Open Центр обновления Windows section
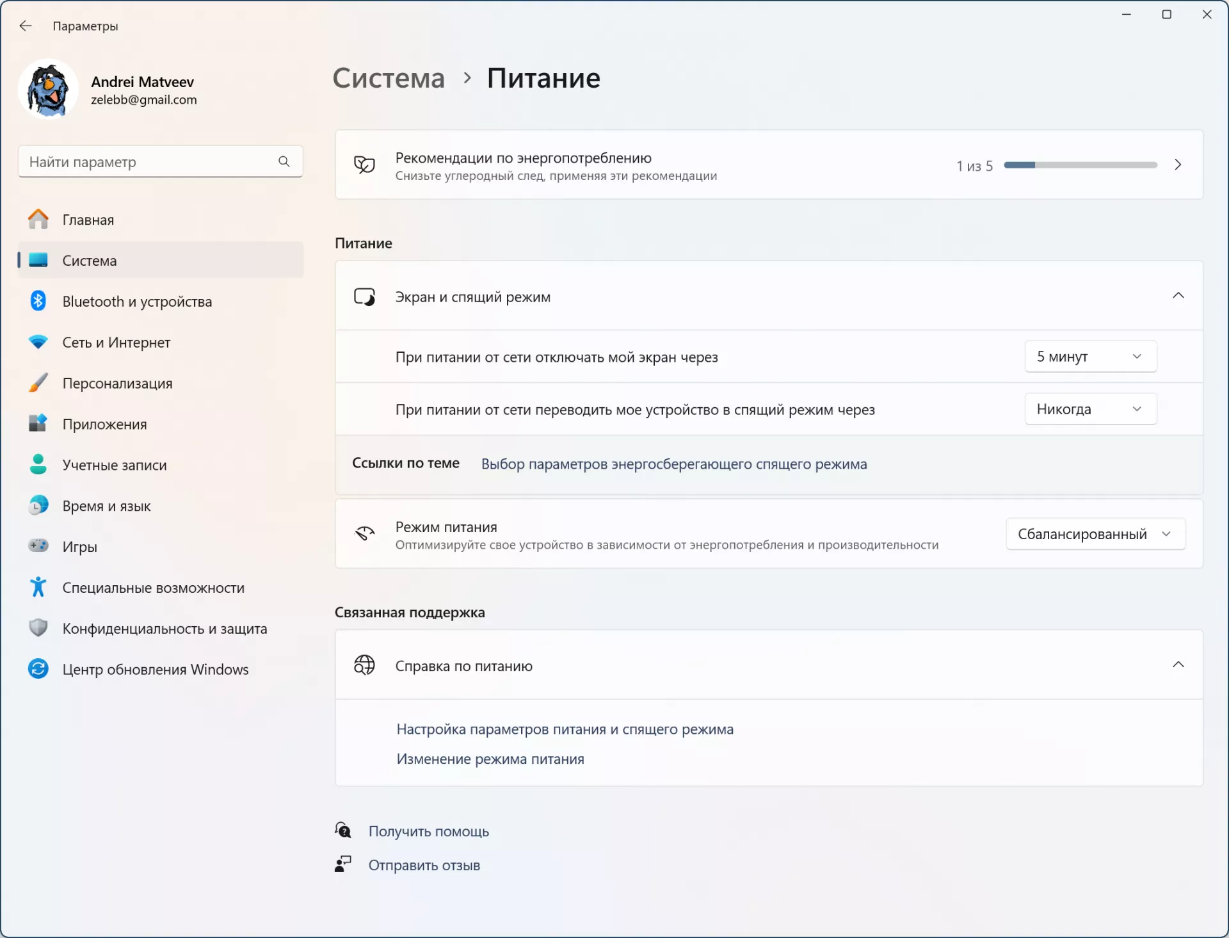The width and height of the screenshot is (1229, 938). point(161,668)
